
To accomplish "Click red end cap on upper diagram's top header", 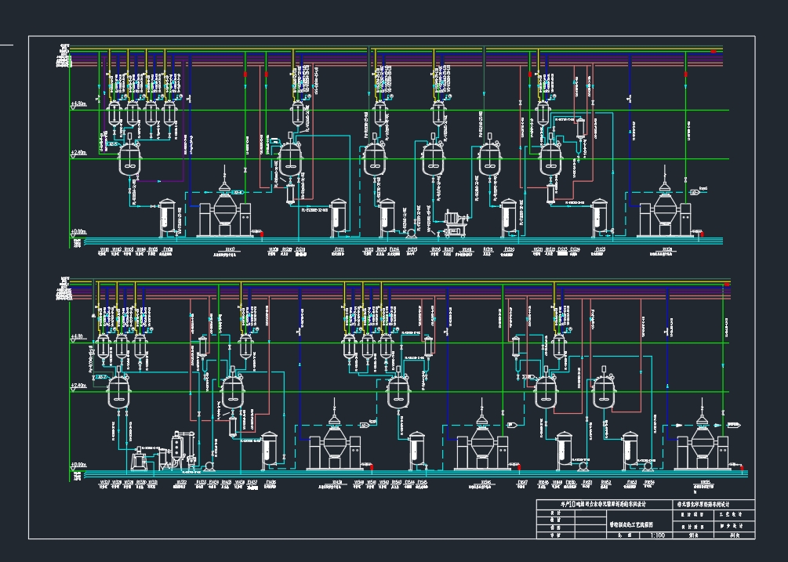I will (714, 51).
